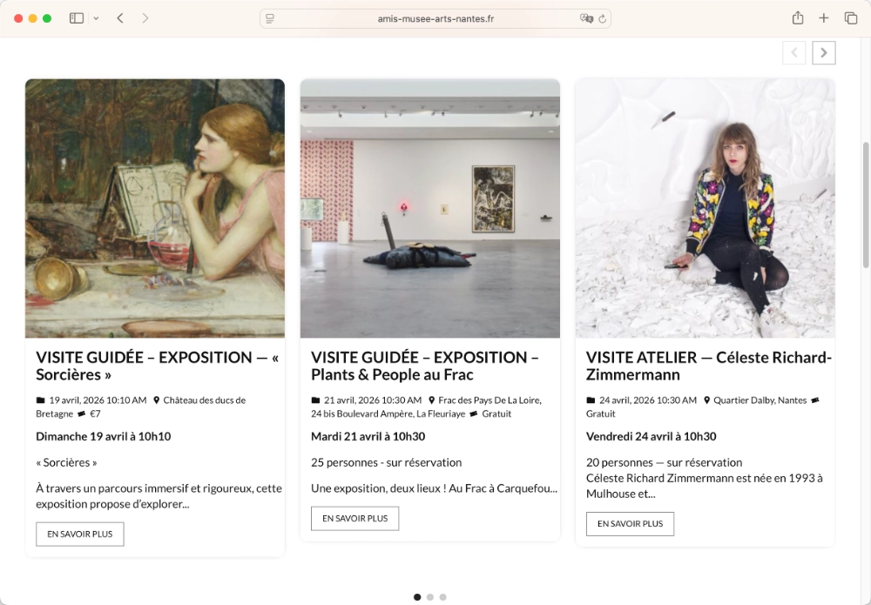Select the third carousel pagination dot
The image size is (871, 605).
(x=443, y=597)
